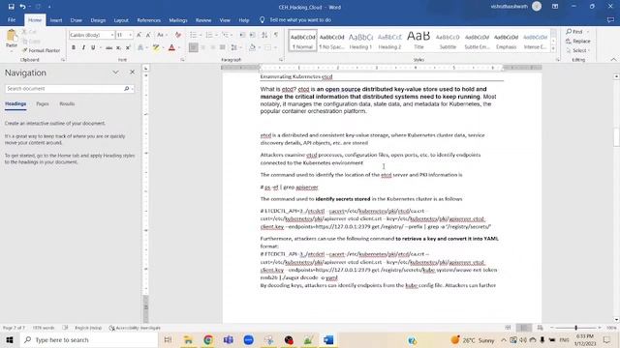Click Find in Editing group
The height and width of the screenshot is (348, 620).
pyautogui.click(x=575, y=32)
